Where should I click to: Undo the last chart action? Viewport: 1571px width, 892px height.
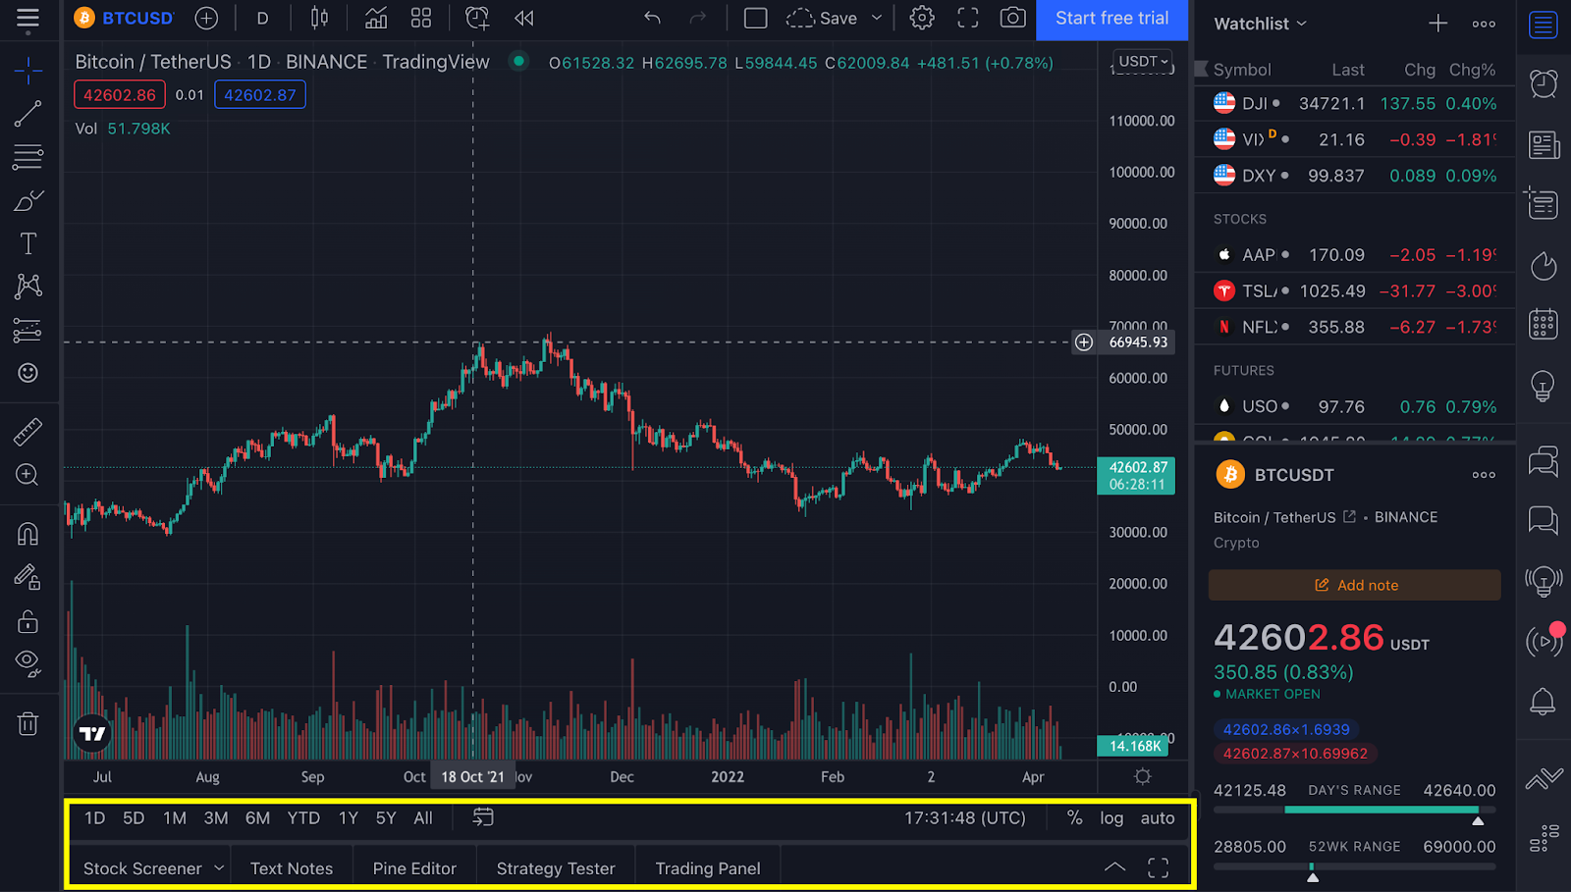pos(652,18)
